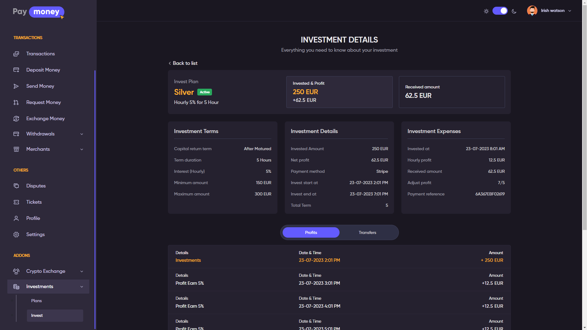Click the Request Money icon
This screenshot has width=587, height=330.
[x=16, y=102]
